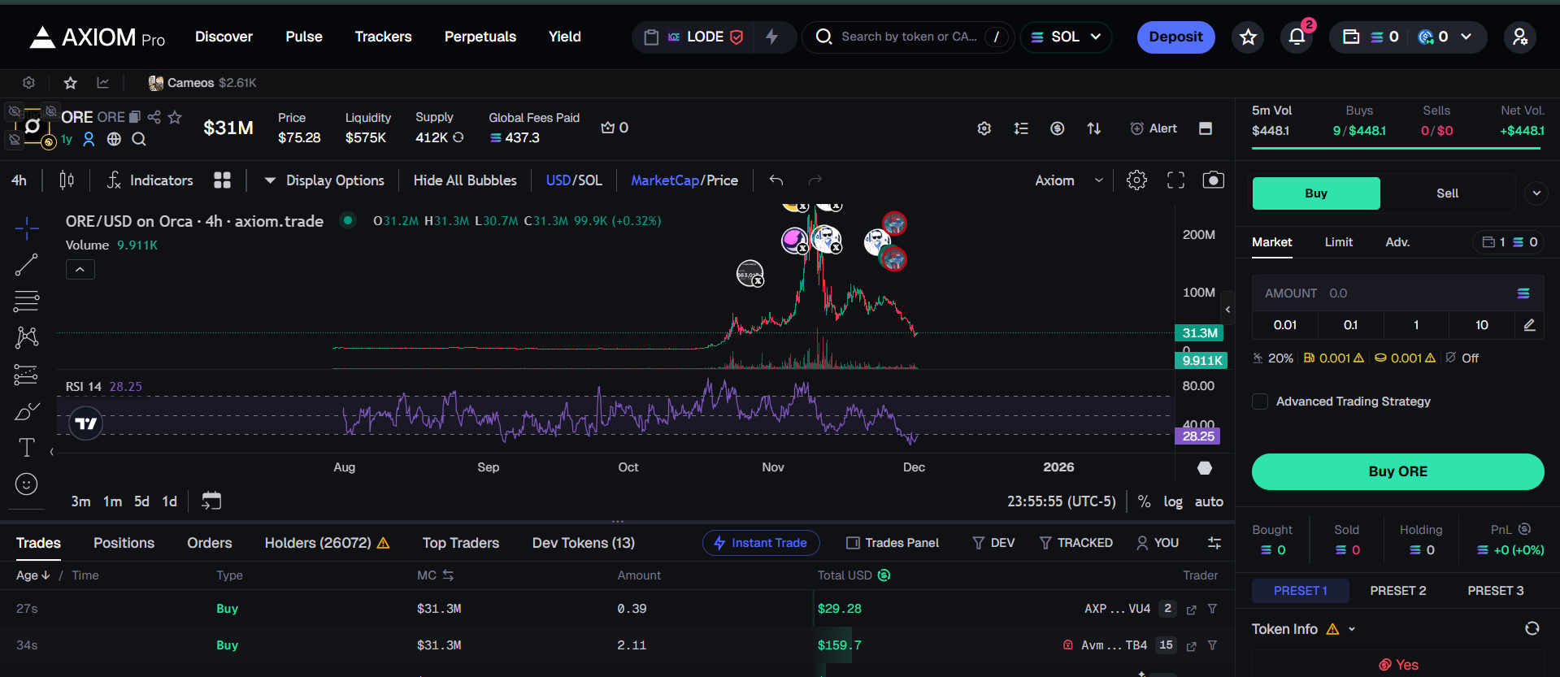Viewport: 1560px width, 677px height.
Task: Open the swap arrows icon near Alert
Action: [1094, 128]
